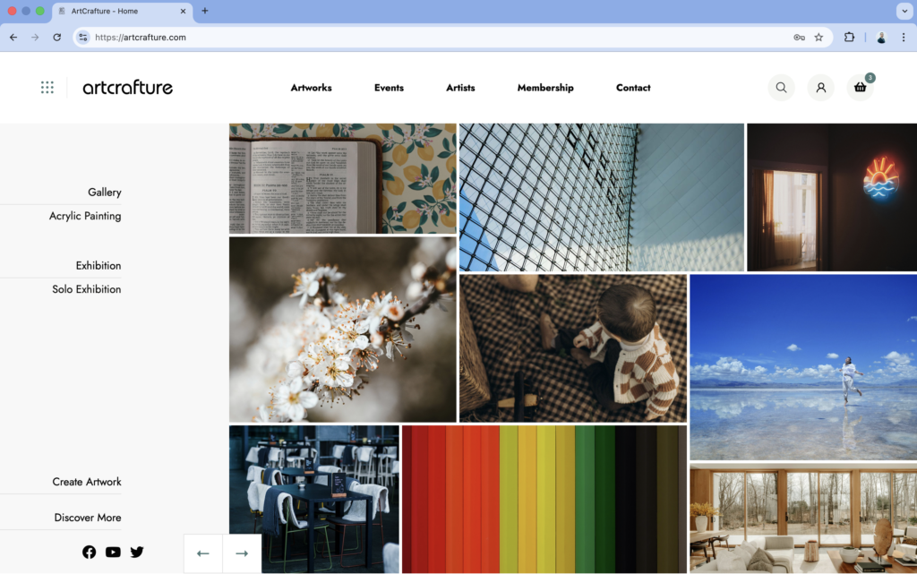
Task: Open the YouTube icon in the footer
Action: tap(113, 552)
